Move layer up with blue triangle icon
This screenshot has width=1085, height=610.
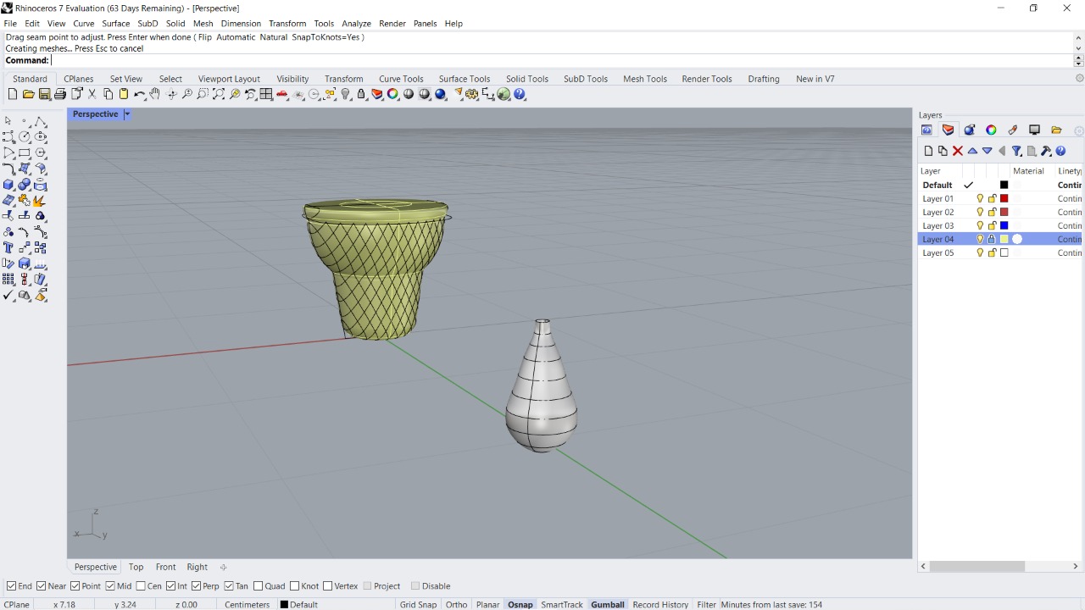pyautogui.click(x=972, y=151)
